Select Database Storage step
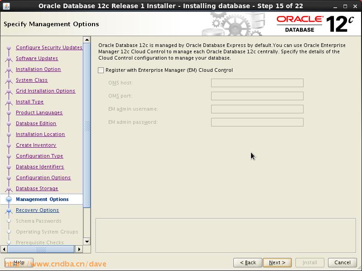Viewport: 362px width, 271px height. tap(37, 188)
